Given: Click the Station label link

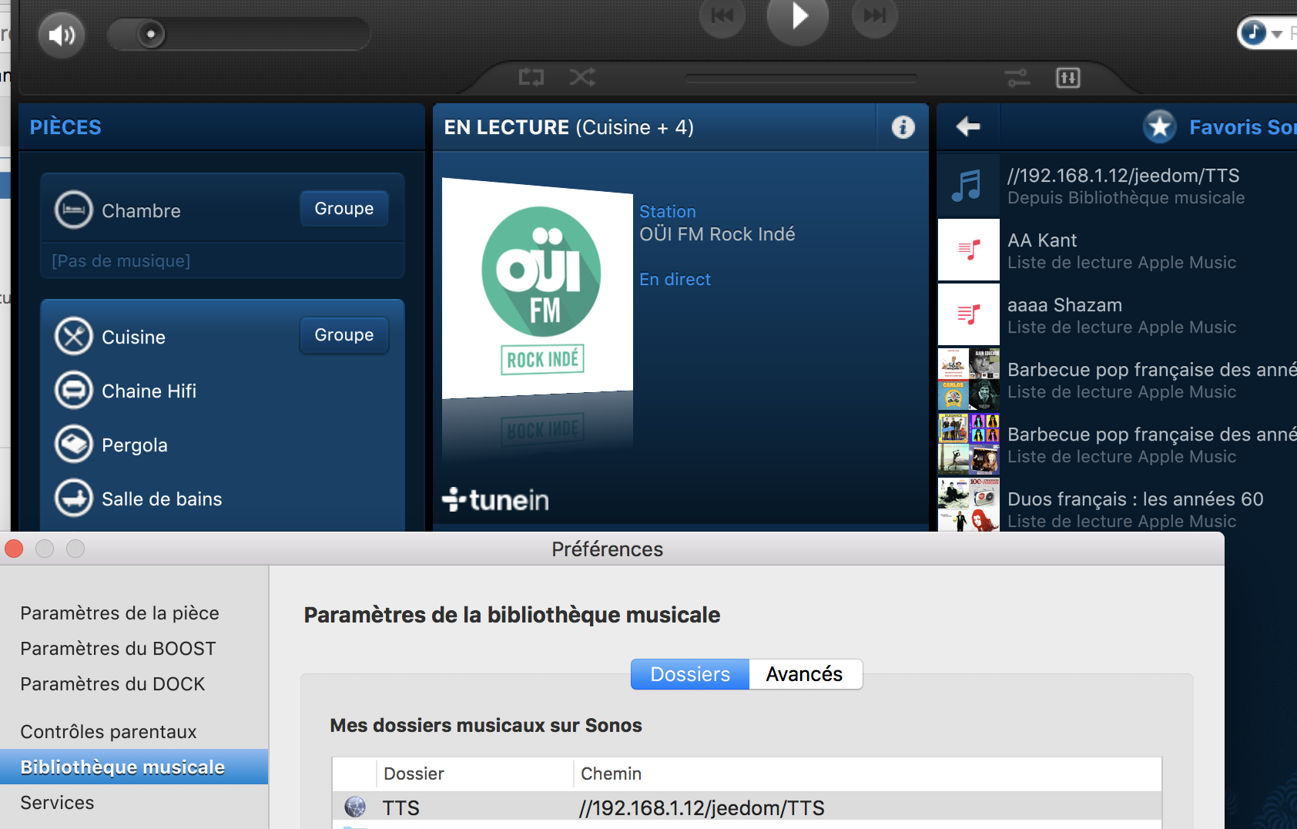Looking at the screenshot, I should point(668,211).
